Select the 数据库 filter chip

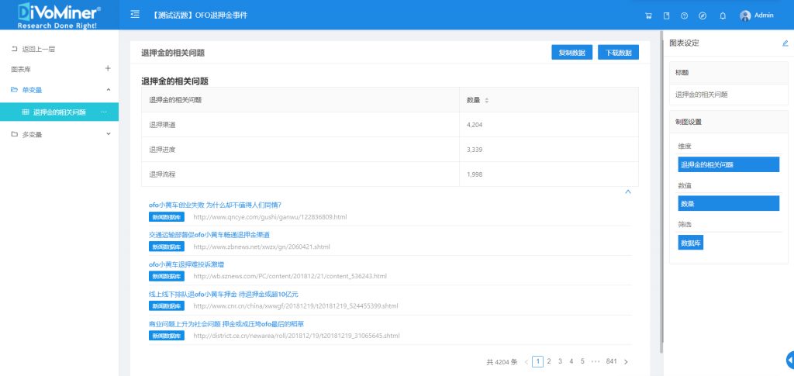pos(691,243)
